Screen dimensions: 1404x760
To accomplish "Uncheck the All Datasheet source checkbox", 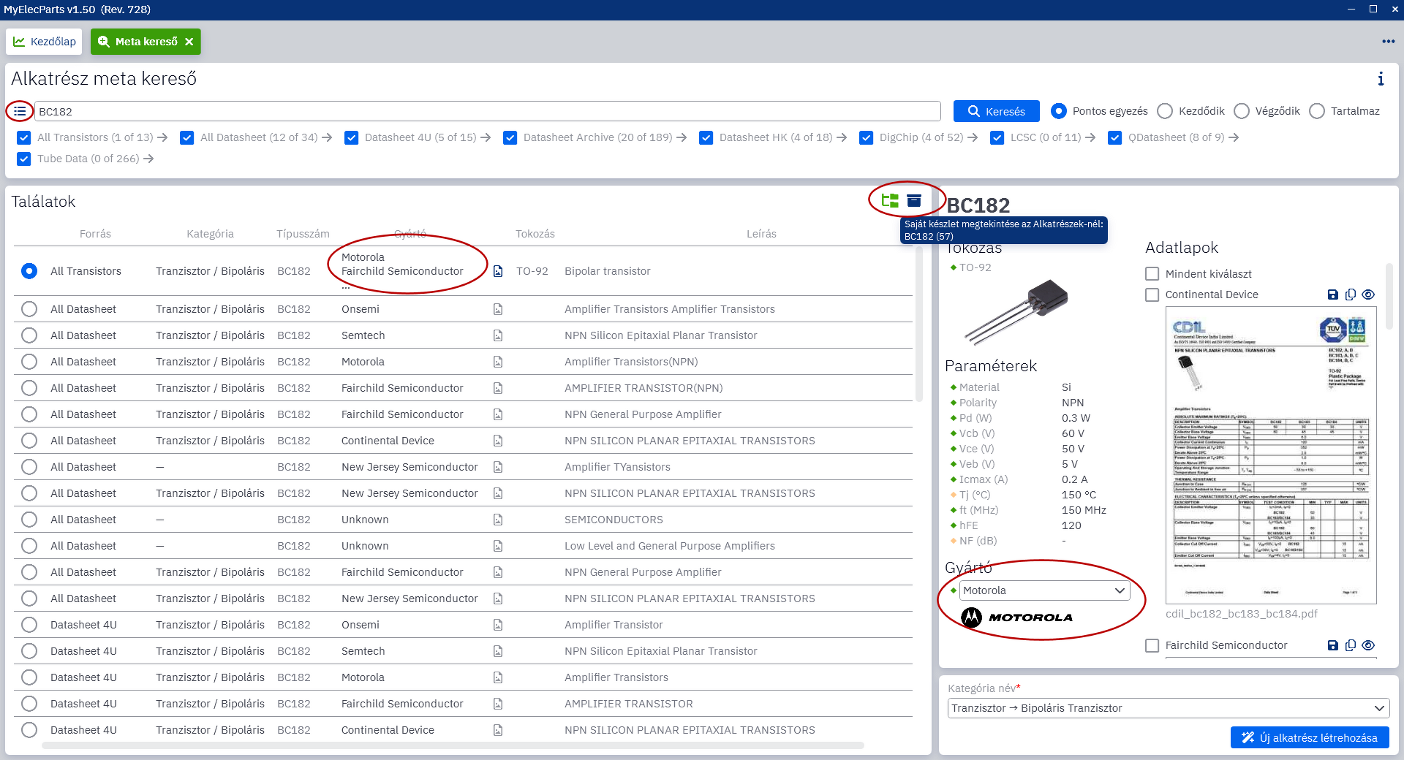I will (x=187, y=137).
